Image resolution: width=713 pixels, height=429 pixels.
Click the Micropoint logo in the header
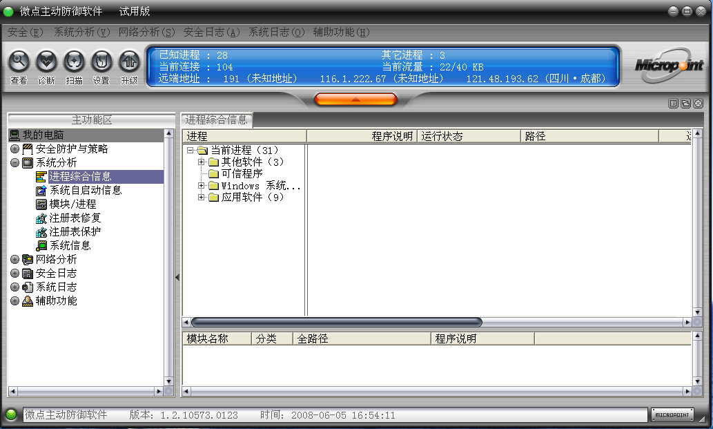coord(670,65)
